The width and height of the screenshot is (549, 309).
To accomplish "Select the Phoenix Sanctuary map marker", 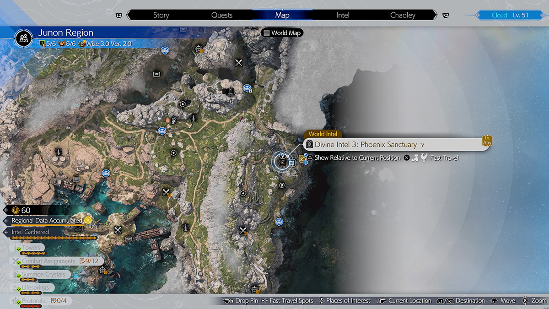I will 282,161.
